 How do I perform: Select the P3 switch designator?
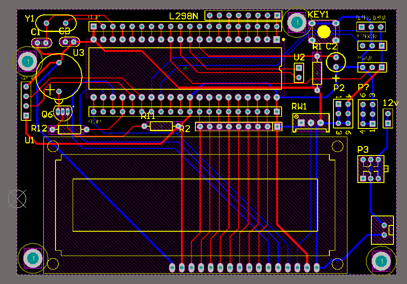coord(363,150)
